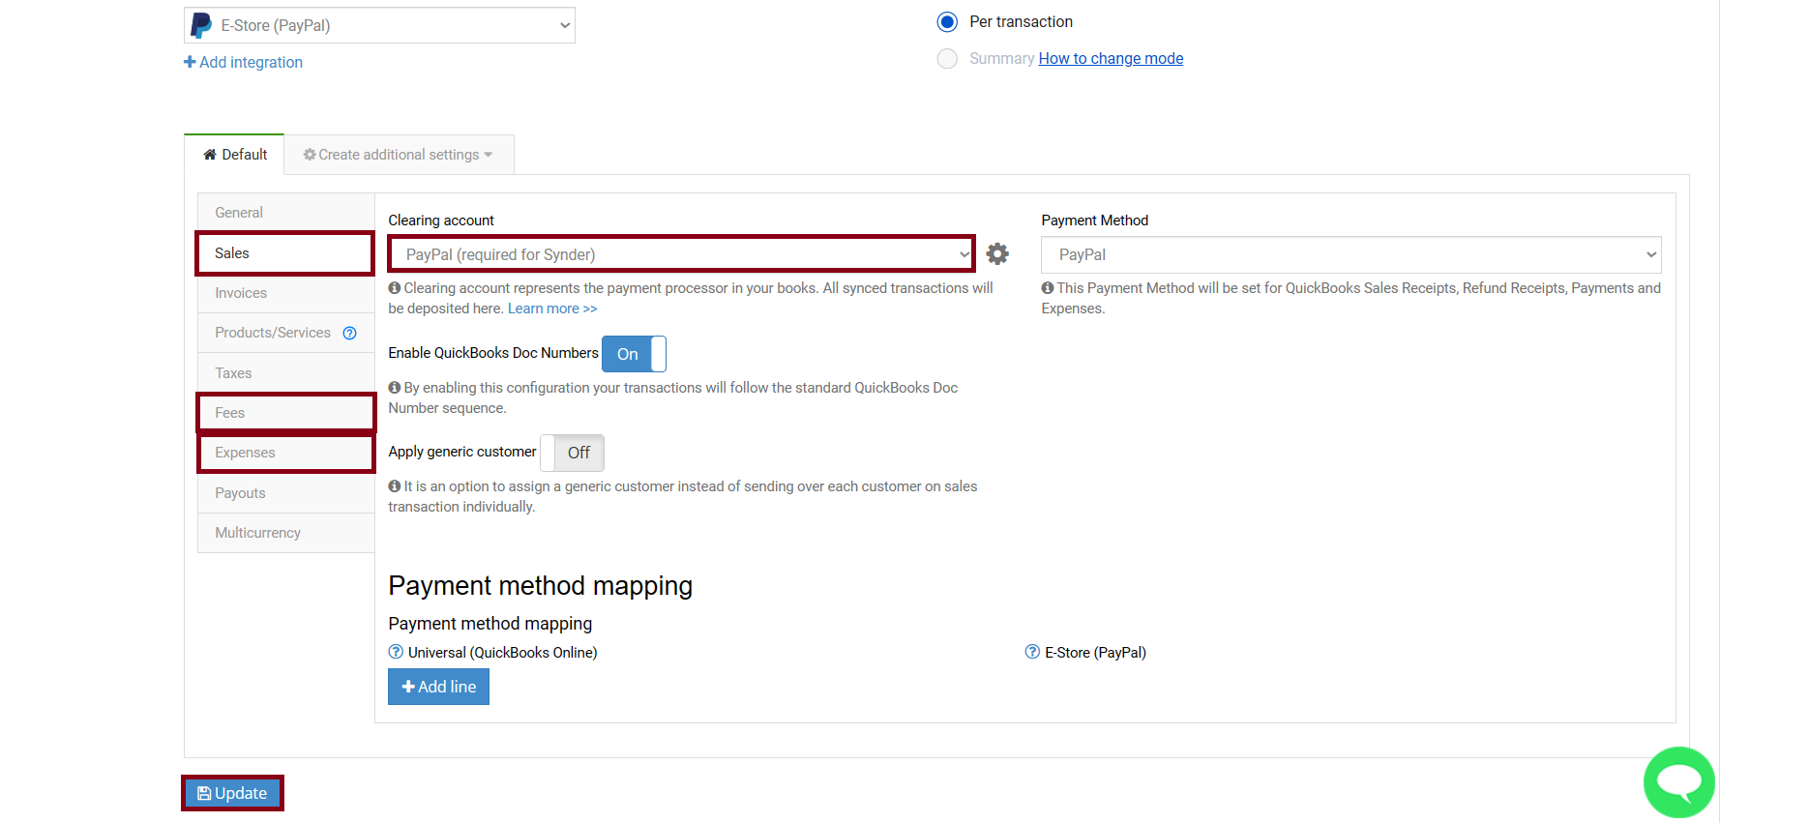
Task: Toggle Enable QuickBooks Doc Numbers switch
Action: (634, 354)
